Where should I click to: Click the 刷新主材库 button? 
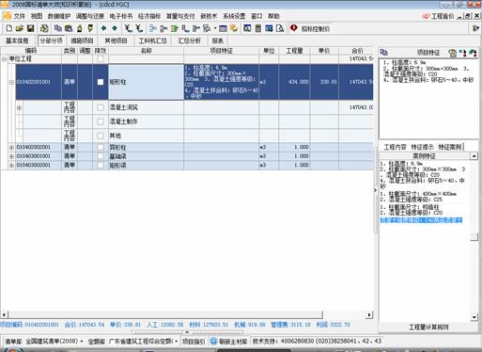coord(229,342)
